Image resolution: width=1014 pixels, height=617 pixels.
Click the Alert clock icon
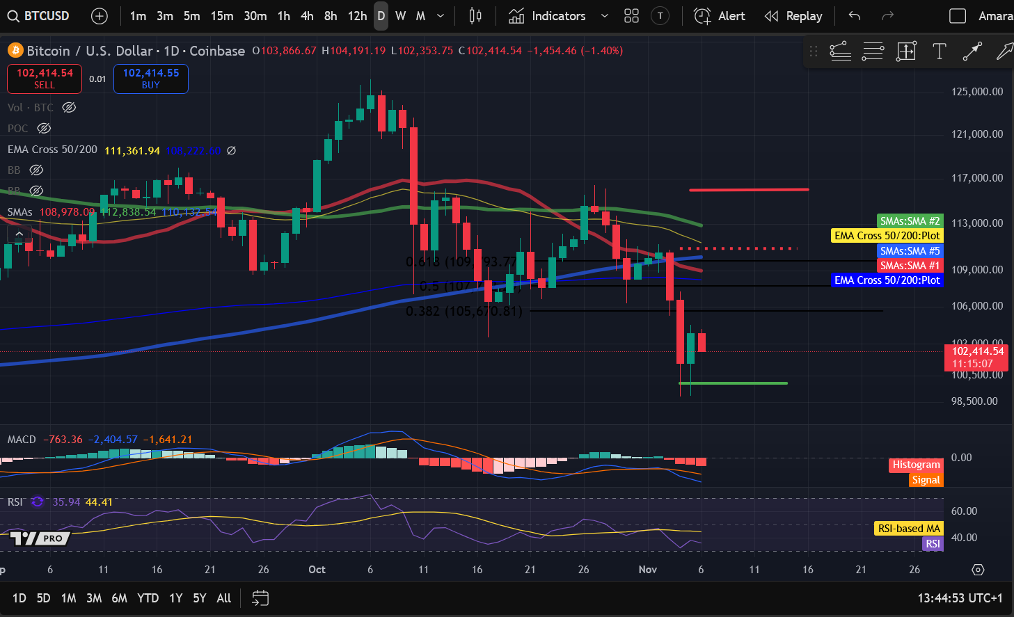(x=703, y=15)
